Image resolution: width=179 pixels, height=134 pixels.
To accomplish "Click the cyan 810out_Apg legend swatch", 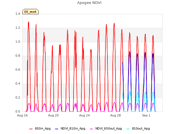I will pyautogui.click(x=128, y=129).
